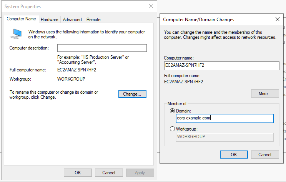
Task: Click the Computer description text field
Action: click(x=102, y=48)
